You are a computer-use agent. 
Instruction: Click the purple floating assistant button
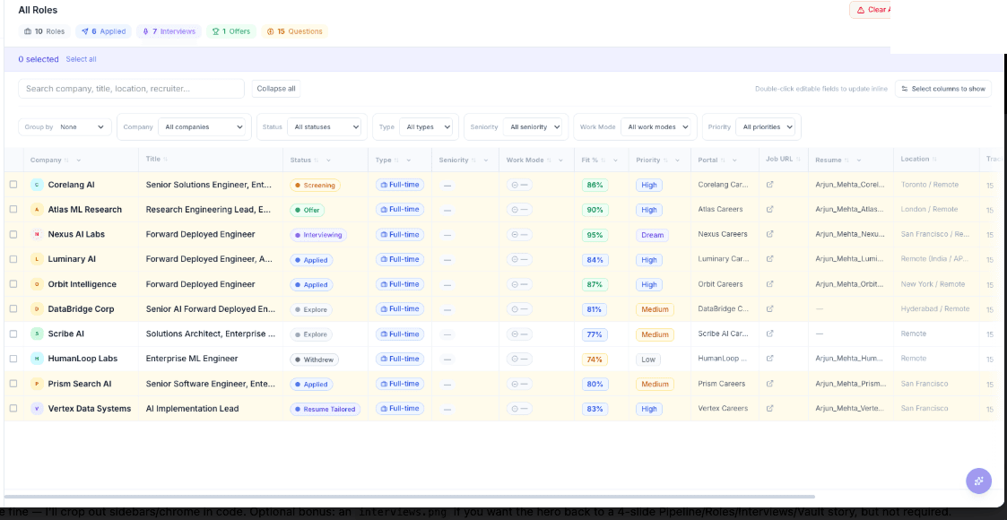[x=978, y=481]
